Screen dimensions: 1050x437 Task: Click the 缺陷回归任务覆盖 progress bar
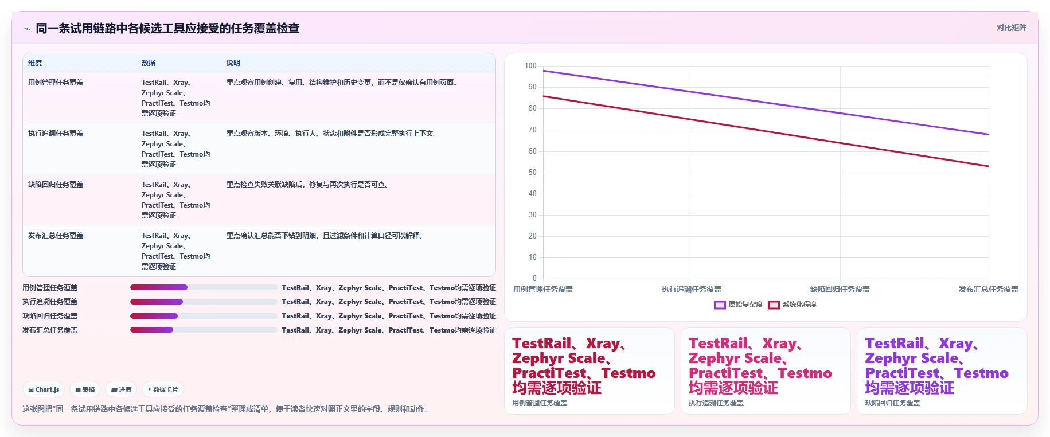(x=204, y=316)
